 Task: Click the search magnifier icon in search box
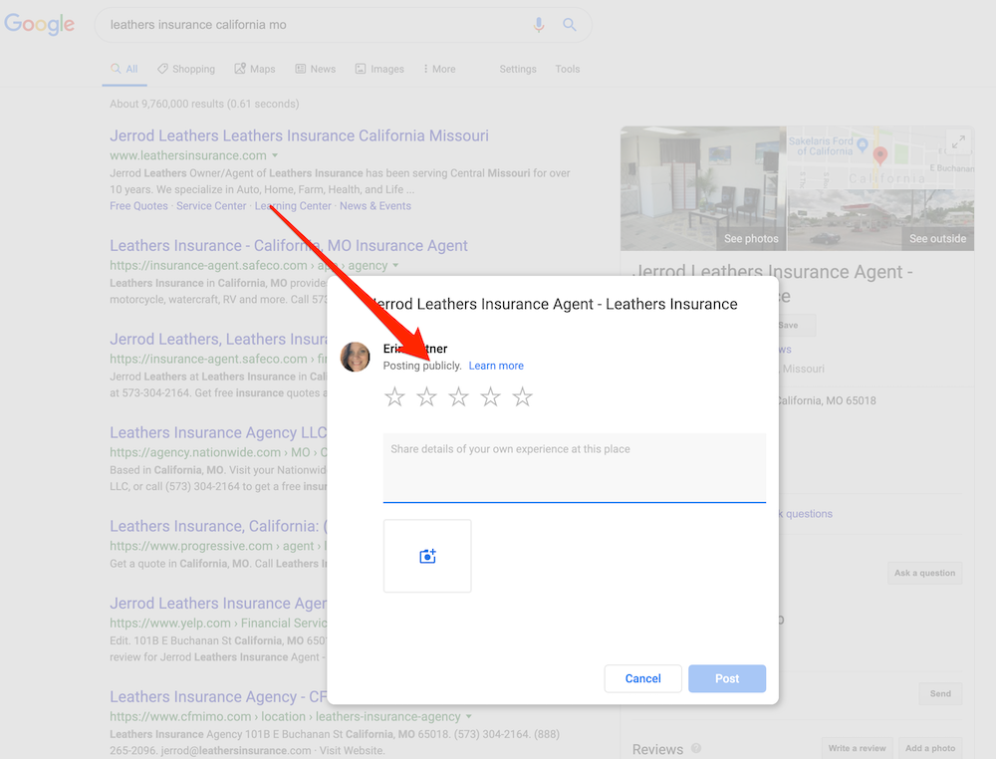point(570,25)
